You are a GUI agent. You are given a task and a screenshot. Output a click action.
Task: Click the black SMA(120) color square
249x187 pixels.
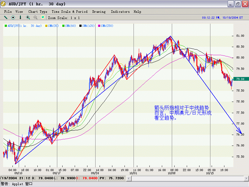click(80, 26)
